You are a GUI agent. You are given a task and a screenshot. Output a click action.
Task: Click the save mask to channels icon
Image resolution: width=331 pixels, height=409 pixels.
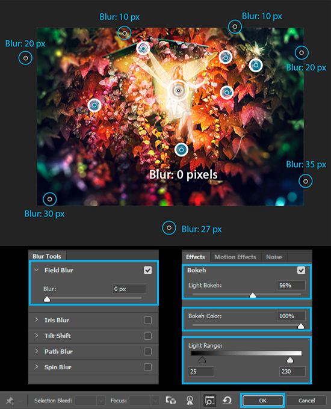(171, 400)
